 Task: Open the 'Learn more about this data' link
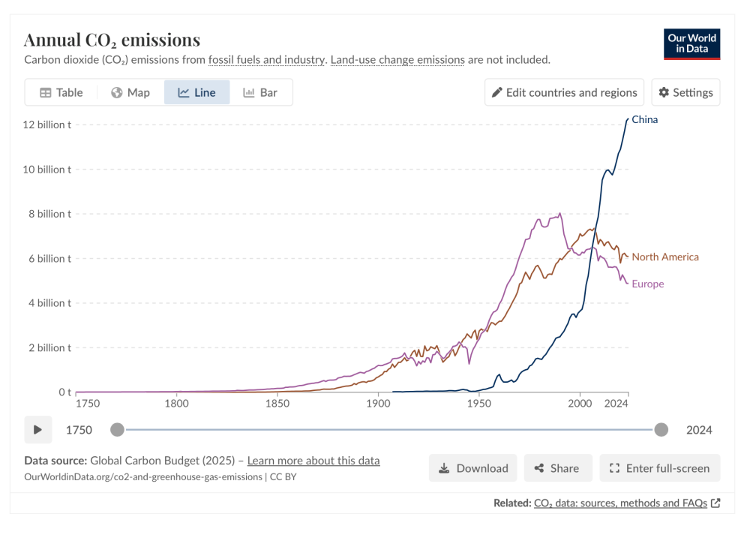click(x=313, y=461)
